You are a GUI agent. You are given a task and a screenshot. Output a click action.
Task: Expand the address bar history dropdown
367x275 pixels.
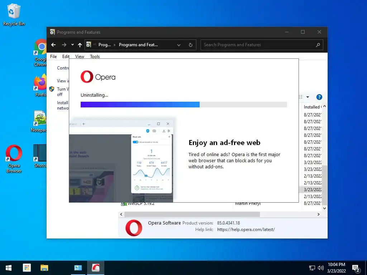pos(178,45)
